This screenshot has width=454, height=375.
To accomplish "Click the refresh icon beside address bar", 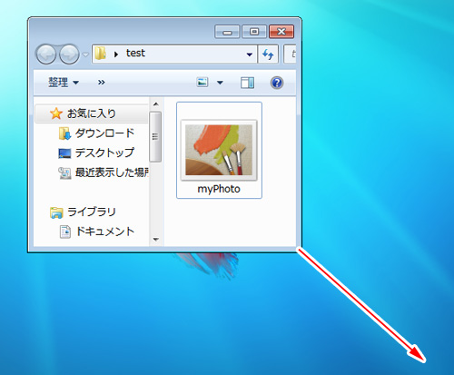I will (268, 54).
